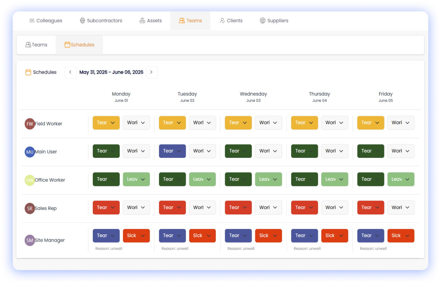Image resolution: width=441 pixels, height=284 pixels.
Task: Click the Schedules calendar icon beside the date range
Action: (x=28, y=72)
